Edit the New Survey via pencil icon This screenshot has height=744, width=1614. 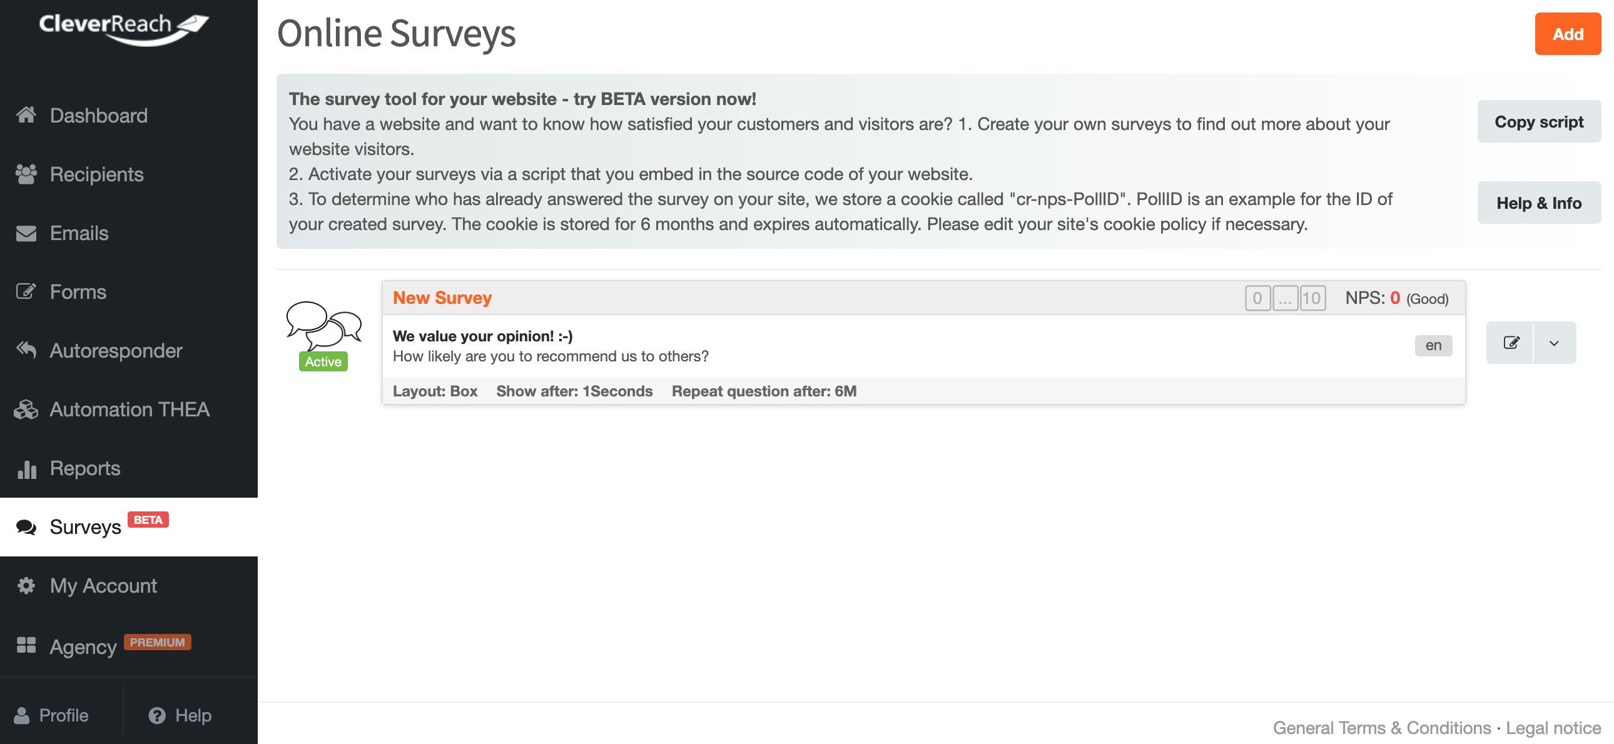tap(1511, 343)
